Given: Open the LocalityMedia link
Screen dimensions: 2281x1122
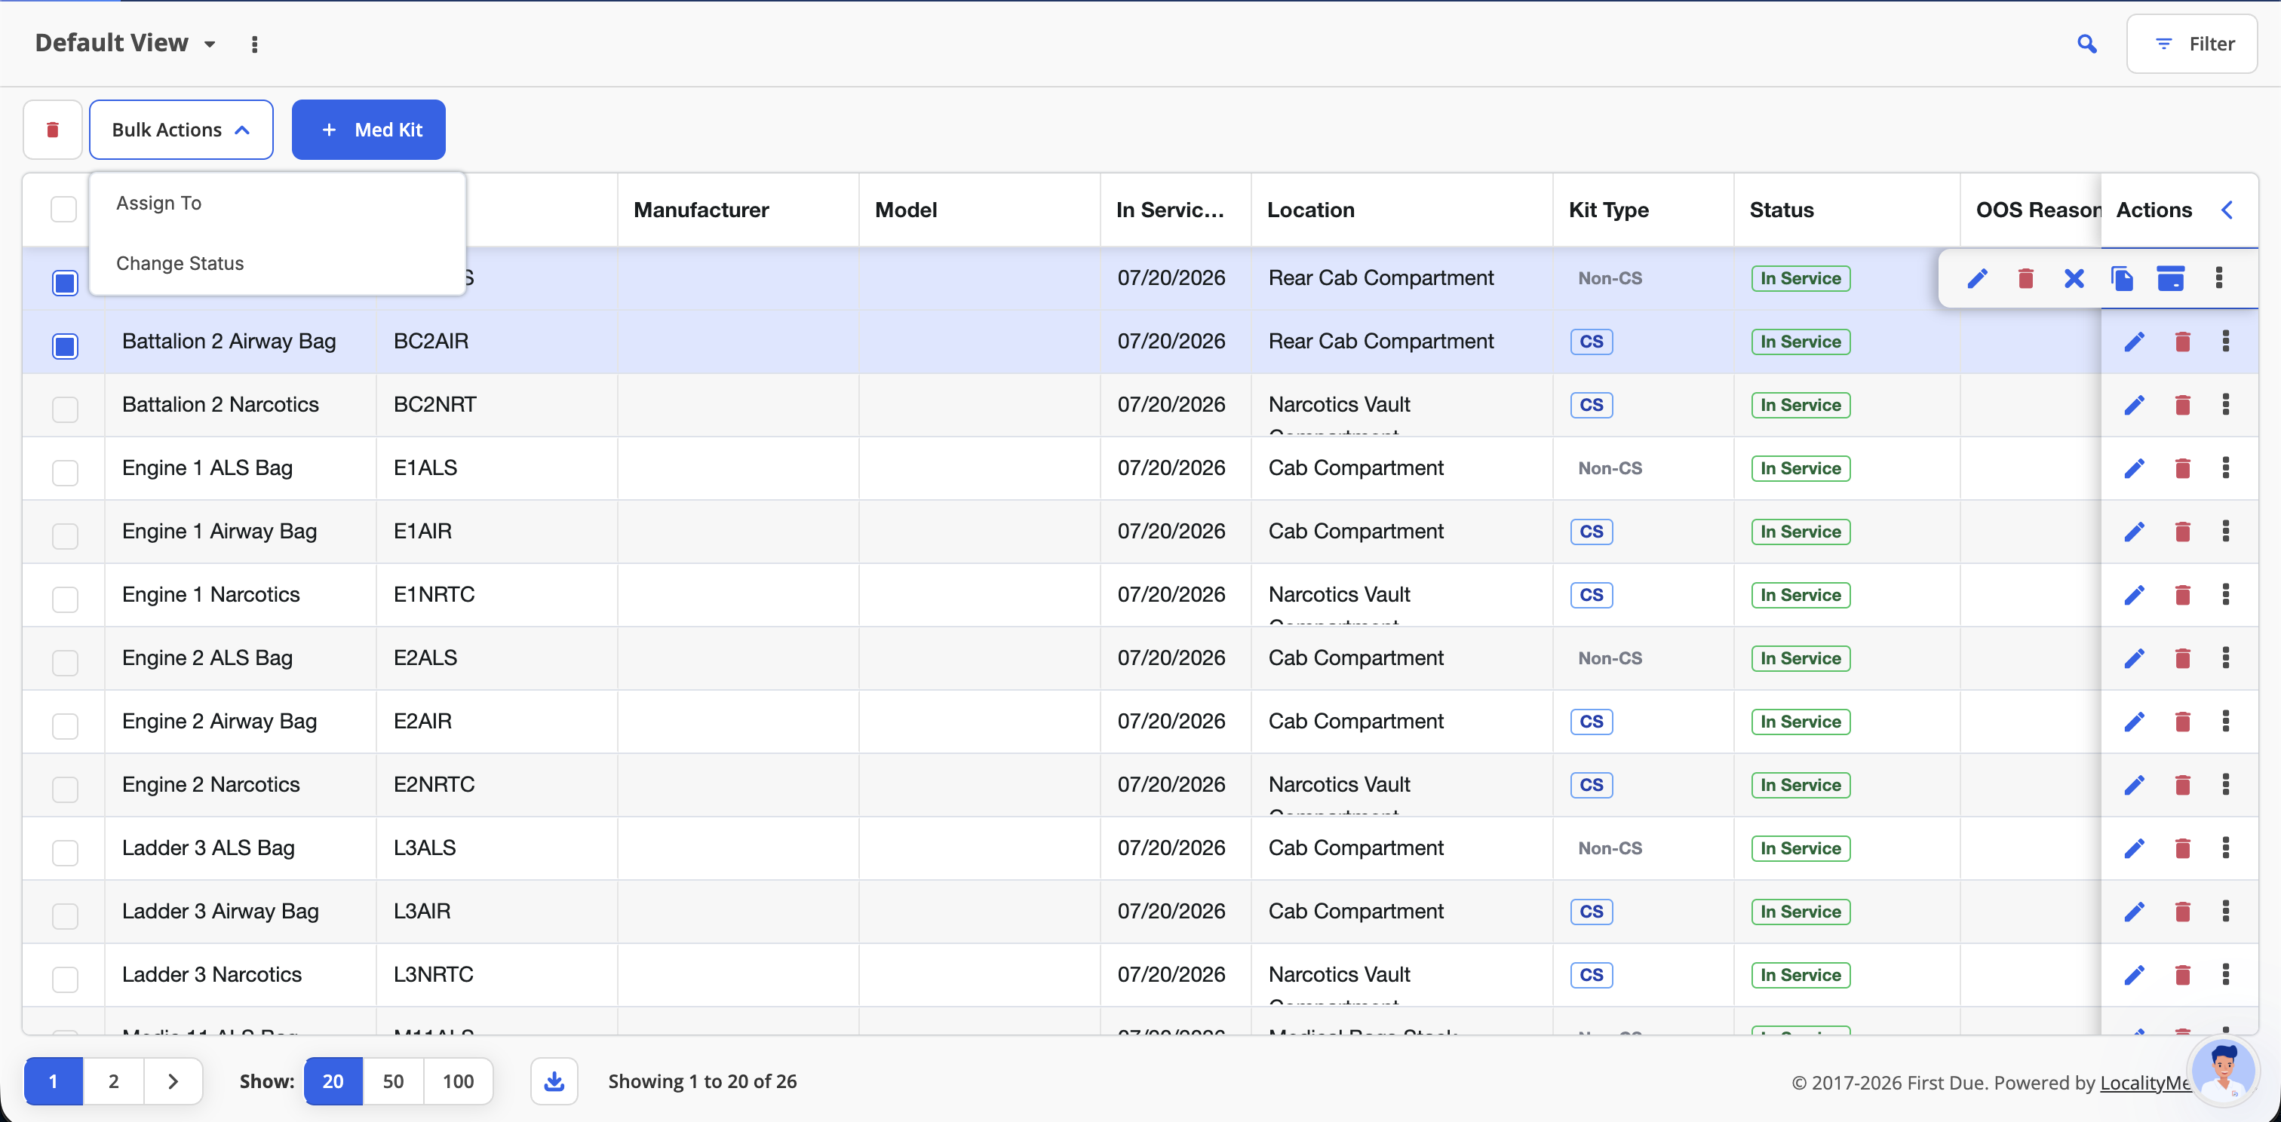Looking at the screenshot, I should tap(2144, 1082).
